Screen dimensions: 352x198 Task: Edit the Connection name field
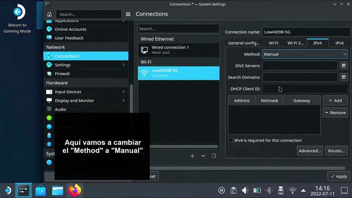(x=306, y=32)
